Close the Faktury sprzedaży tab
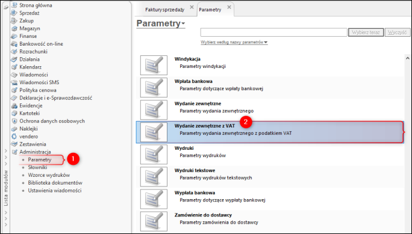This screenshot has height=234, width=412. coord(192,7)
